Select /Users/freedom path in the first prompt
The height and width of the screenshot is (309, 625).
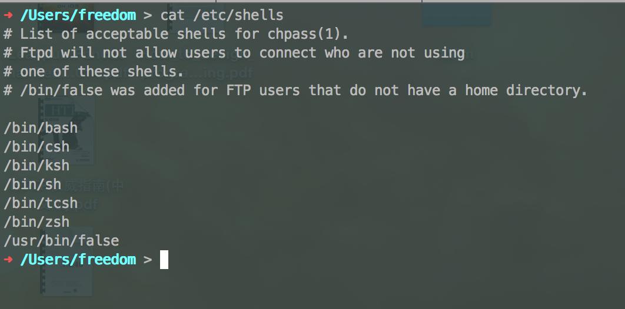point(78,15)
